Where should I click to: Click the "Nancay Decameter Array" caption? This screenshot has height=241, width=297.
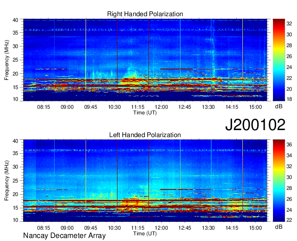pyautogui.click(x=64, y=236)
